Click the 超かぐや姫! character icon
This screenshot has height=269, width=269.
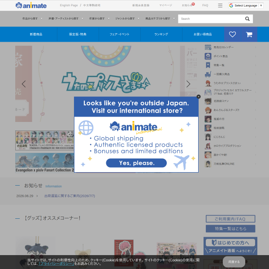coord(208,155)
